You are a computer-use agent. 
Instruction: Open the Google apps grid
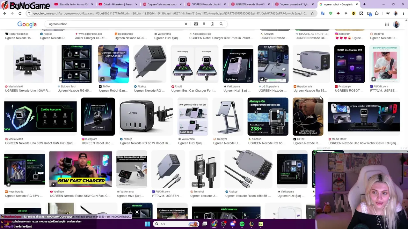[387, 24]
